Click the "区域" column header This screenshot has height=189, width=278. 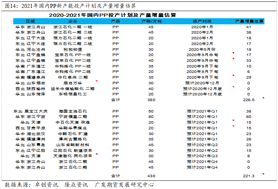pyautogui.click(x=30, y=21)
